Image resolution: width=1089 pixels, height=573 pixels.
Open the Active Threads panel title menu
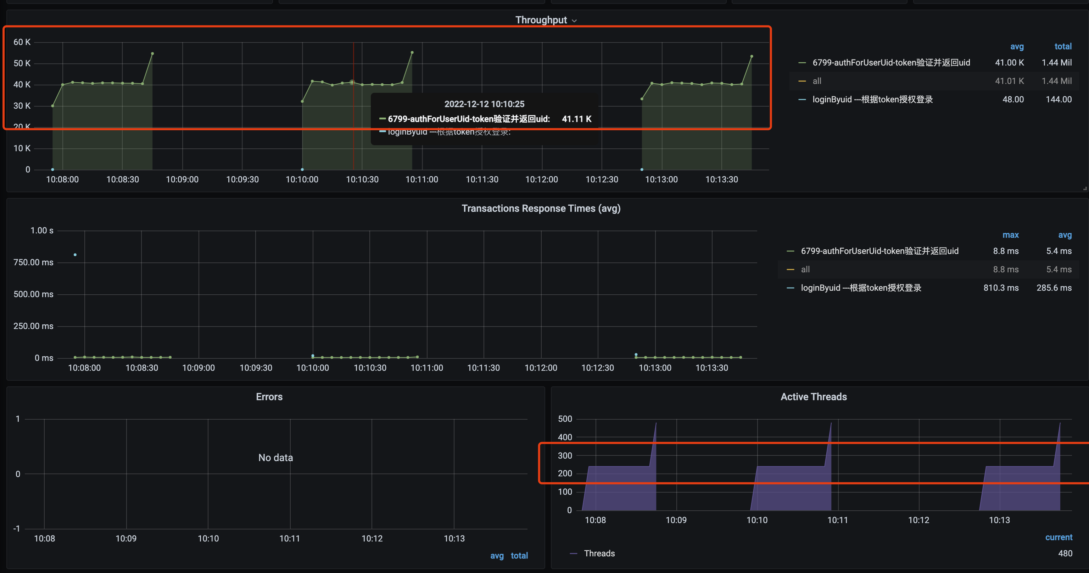tap(813, 397)
